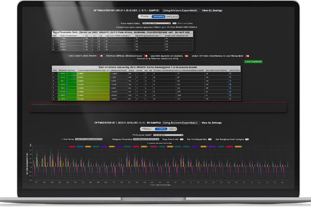This screenshot has height=207, width=311.
Task: Click the green button right of the red toggles
Action: click(253, 62)
